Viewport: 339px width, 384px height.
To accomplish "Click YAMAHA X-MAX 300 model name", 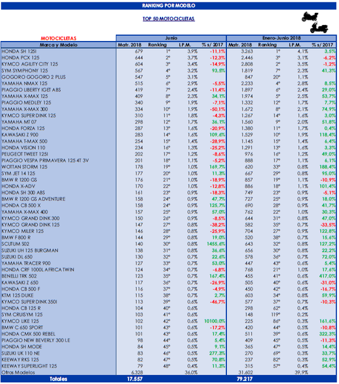I will tap(25, 109).
